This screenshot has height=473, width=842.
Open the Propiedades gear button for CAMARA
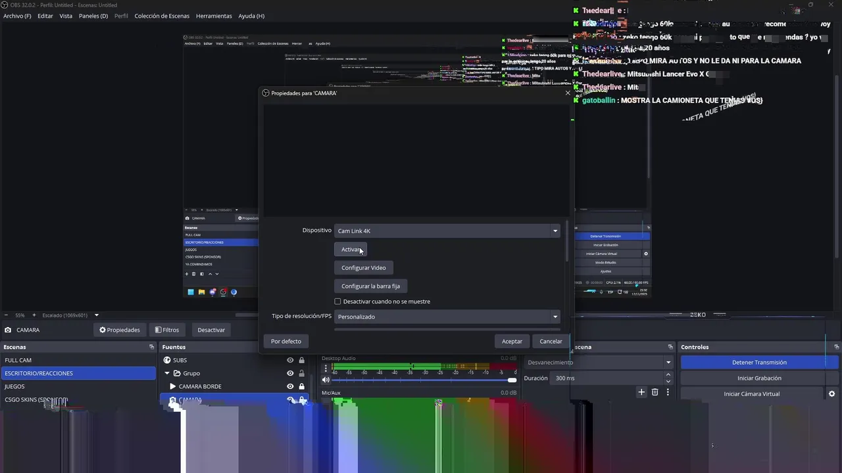coord(119,330)
